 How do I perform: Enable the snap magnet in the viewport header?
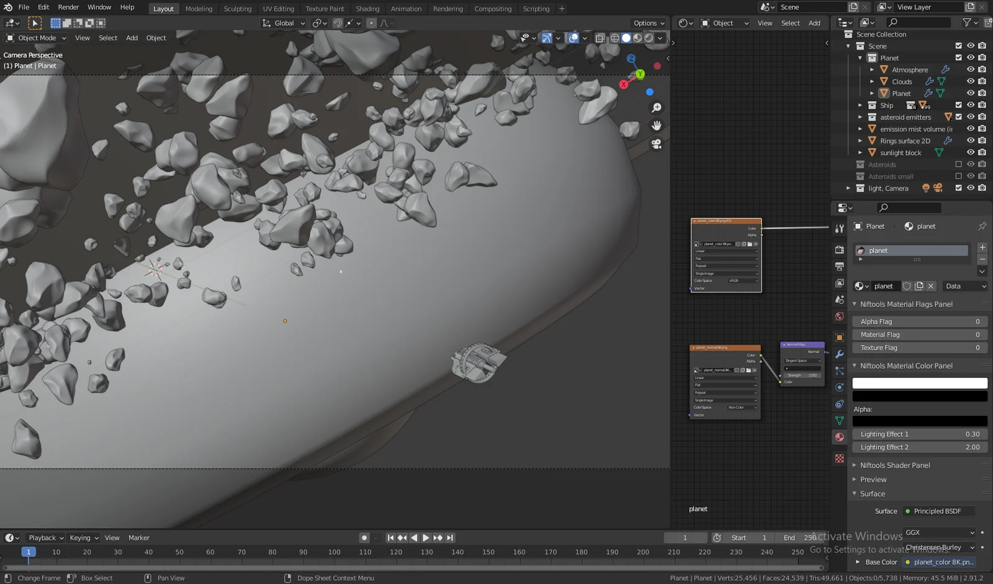click(x=338, y=23)
